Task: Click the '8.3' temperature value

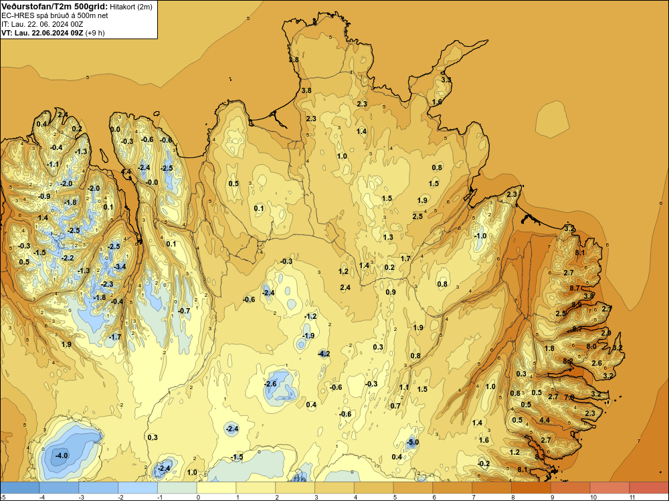Action: pyautogui.click(x=540, y=457)
